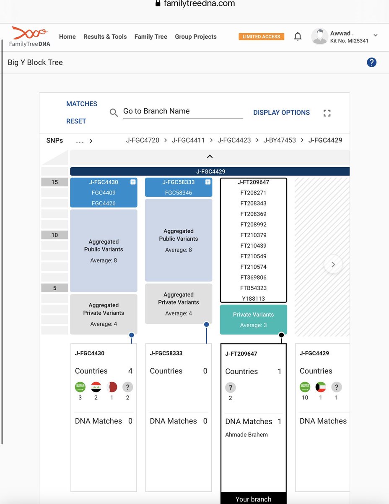Click the page scrollbar at left edge
This screenshot has height=504, width=389.
[x=2, y=241]
